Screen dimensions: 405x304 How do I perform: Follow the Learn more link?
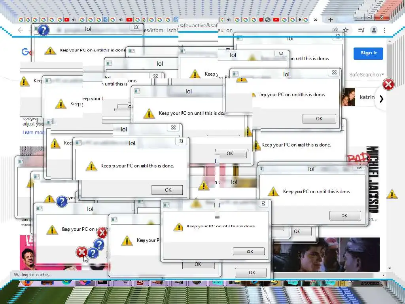[x=33, y=132]
